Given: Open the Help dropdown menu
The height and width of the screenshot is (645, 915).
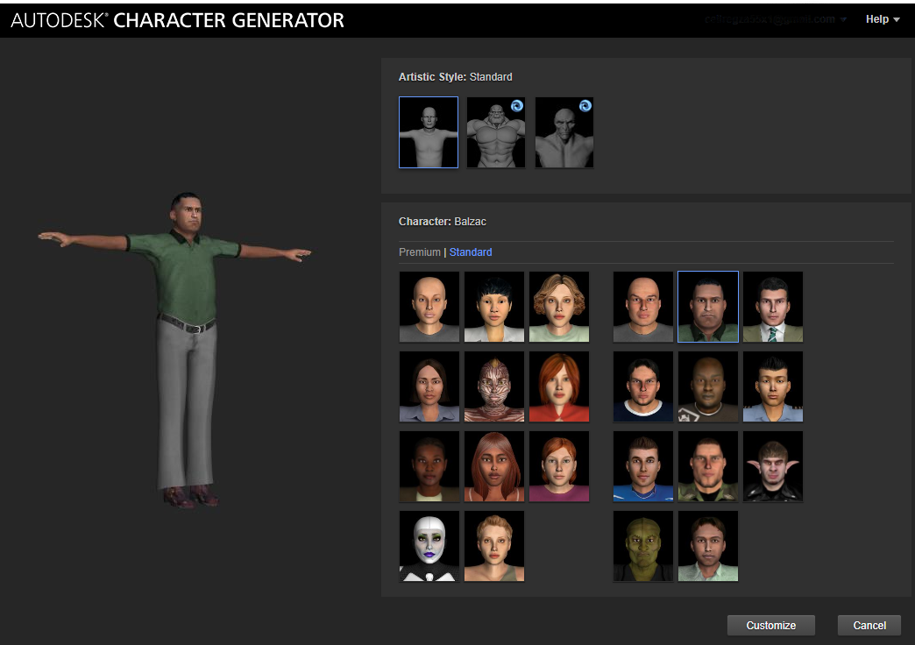Looking at the screenshot, I should 882,19.
